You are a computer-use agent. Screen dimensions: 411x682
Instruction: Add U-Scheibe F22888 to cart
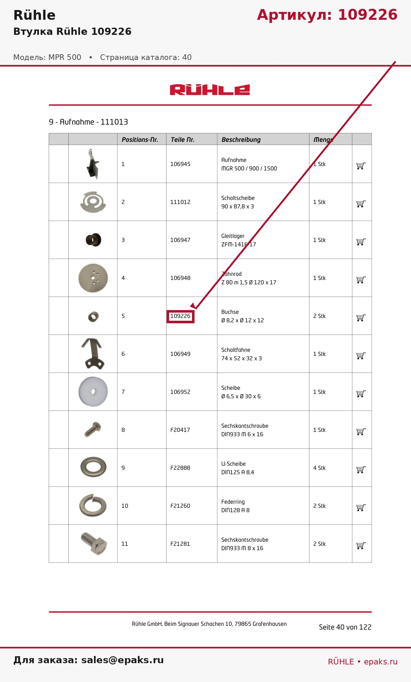point(361,470)
